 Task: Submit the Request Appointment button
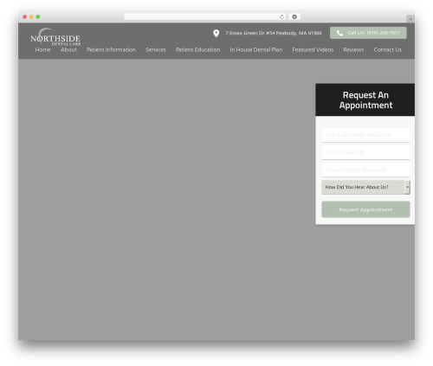pos(365,209)
